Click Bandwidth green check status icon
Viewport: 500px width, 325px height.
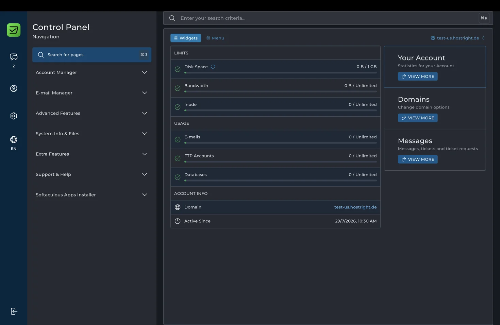(x=178, y=88)
